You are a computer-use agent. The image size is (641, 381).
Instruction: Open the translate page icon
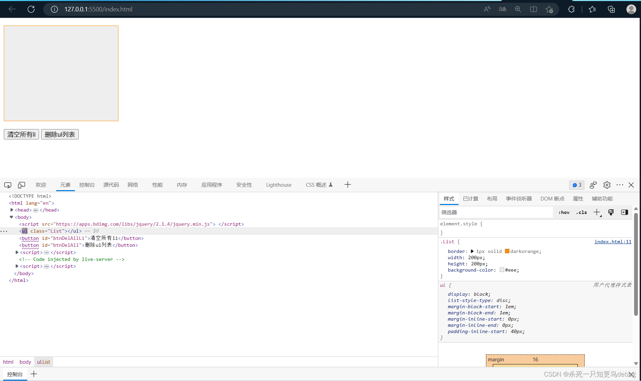click(x=503, y=9)
